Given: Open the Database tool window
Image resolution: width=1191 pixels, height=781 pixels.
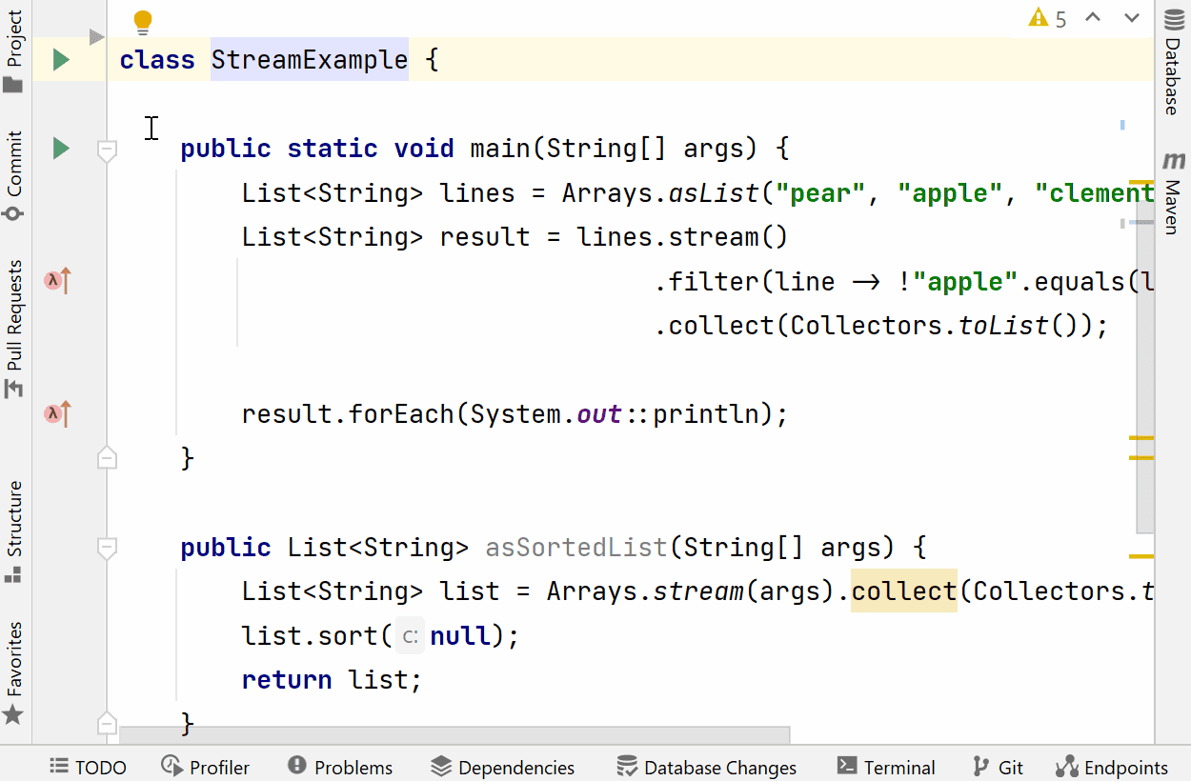Looking at the screenshot, I should (1173, 61).
